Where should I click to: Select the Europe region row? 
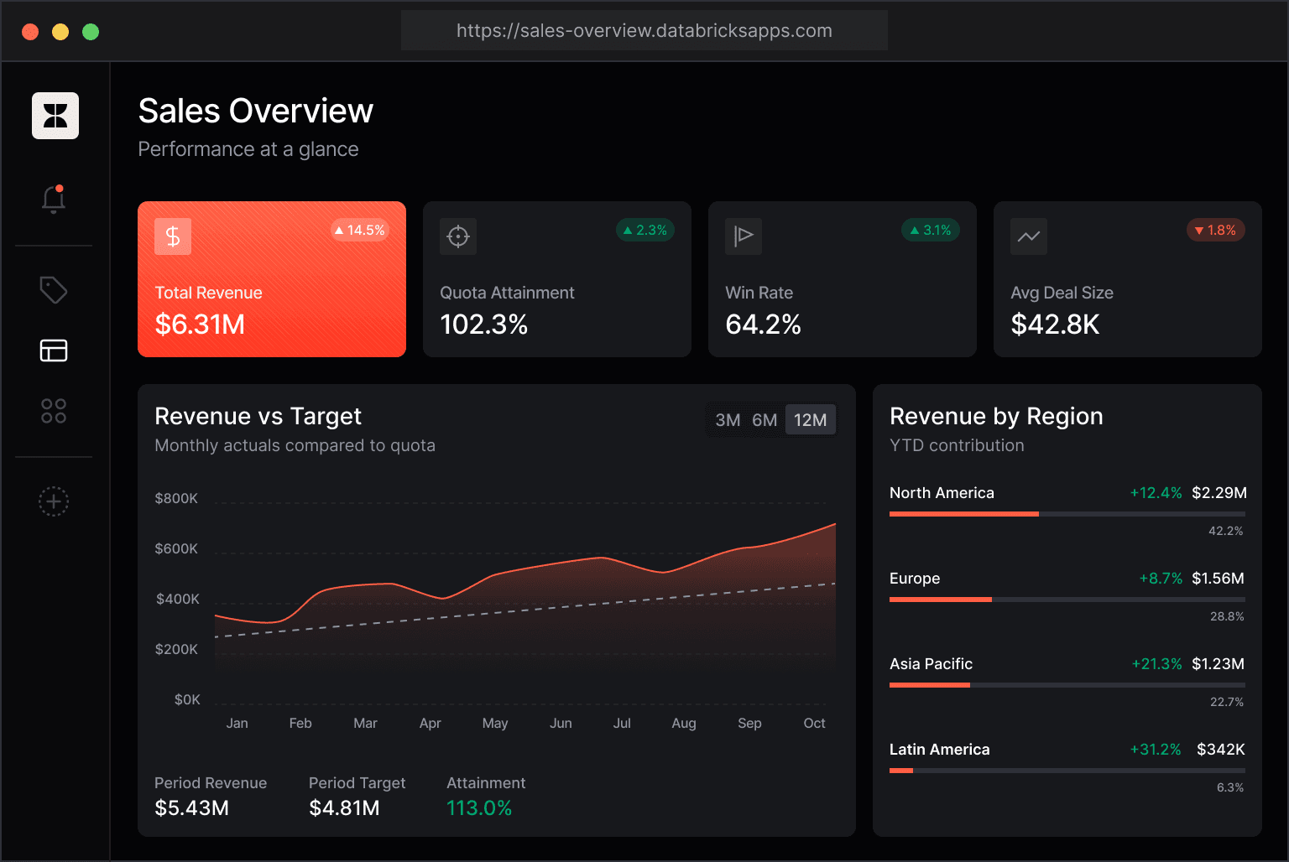coord(1067,595)
